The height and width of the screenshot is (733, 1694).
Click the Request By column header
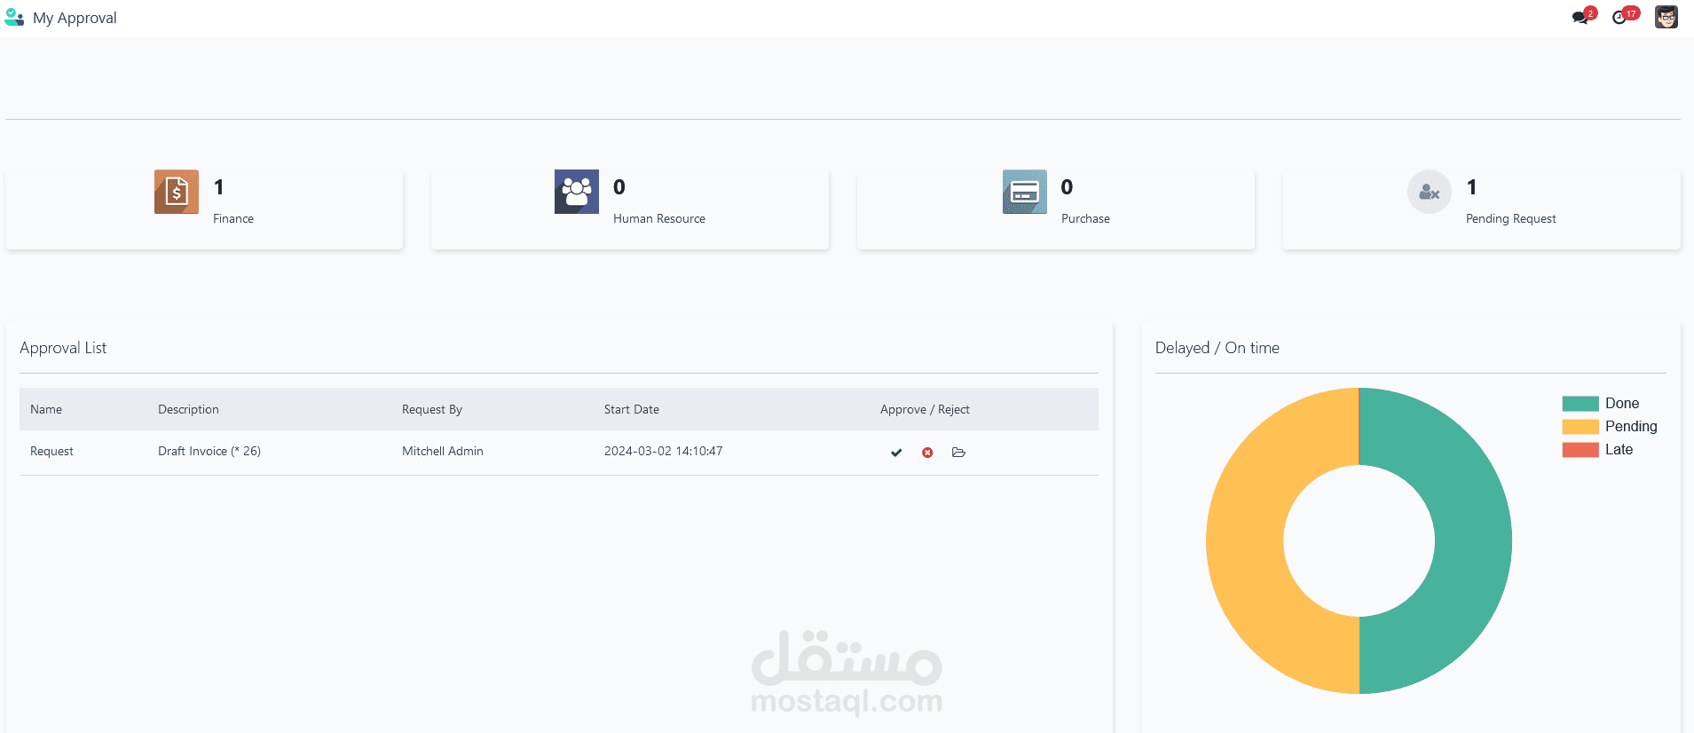click(432, 409)
